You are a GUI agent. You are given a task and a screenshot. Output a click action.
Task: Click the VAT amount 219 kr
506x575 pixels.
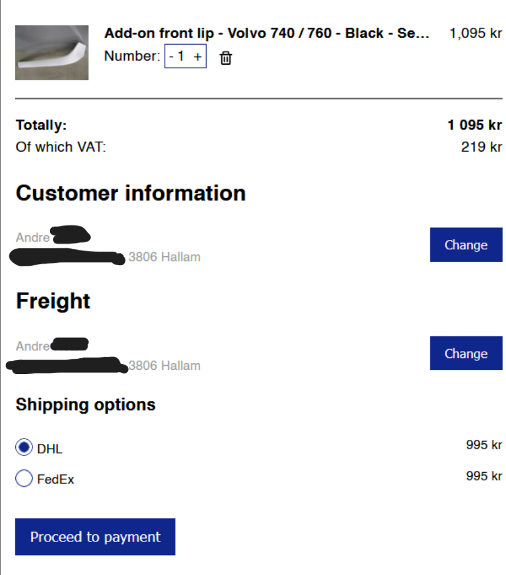pyautogui.click(x=481, y=146)
